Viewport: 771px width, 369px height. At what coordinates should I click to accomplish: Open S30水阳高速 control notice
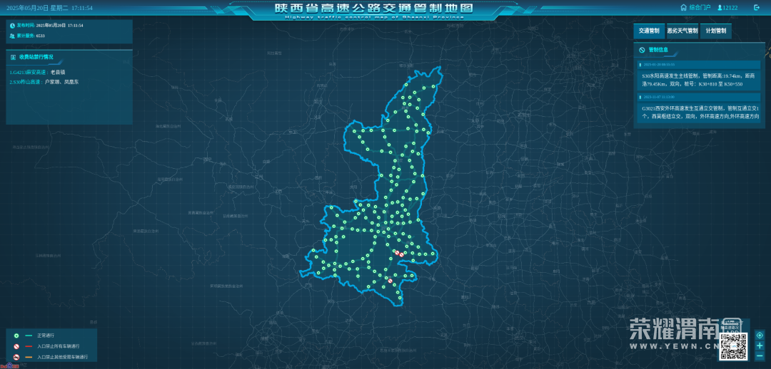click(700, 79)
